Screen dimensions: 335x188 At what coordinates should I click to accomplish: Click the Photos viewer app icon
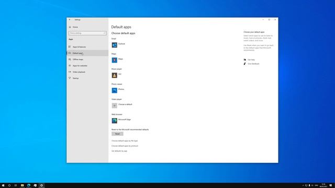114,90
